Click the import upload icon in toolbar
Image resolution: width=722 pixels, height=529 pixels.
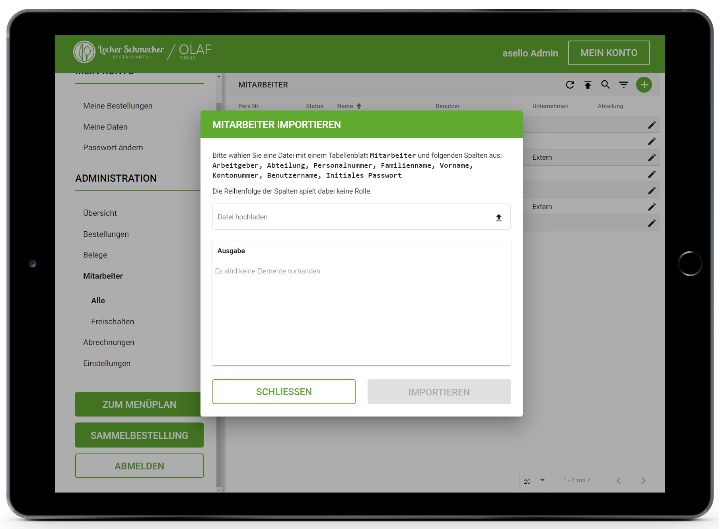click(x=588, y=85)
